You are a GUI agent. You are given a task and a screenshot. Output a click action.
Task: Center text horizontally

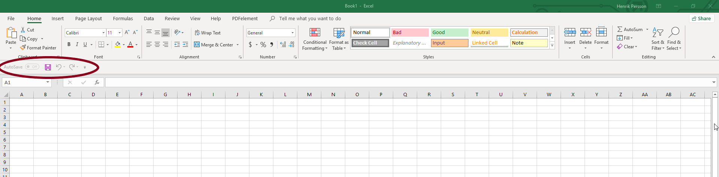click(157, 45)
